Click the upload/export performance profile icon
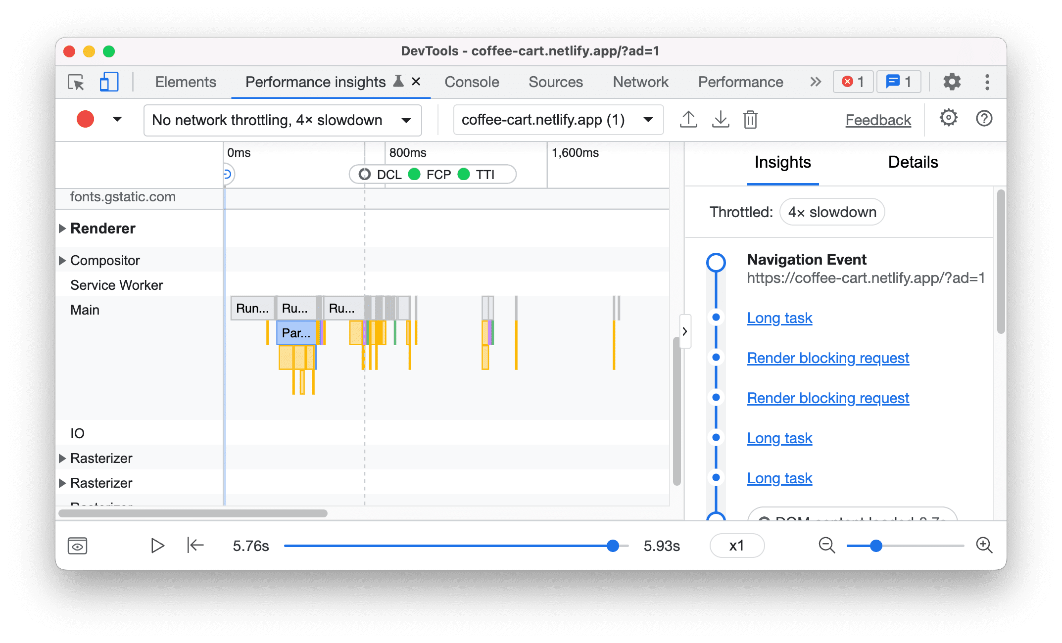 [x=686, y=119]
